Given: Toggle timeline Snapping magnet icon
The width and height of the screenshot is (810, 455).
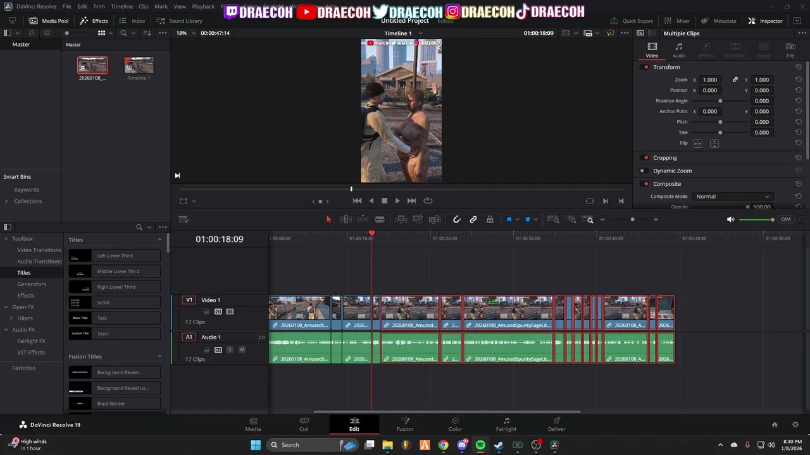Looking at the screenshot, I should tap(457, 219).
